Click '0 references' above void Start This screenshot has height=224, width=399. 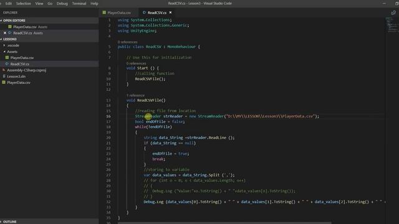pos(136,63)
